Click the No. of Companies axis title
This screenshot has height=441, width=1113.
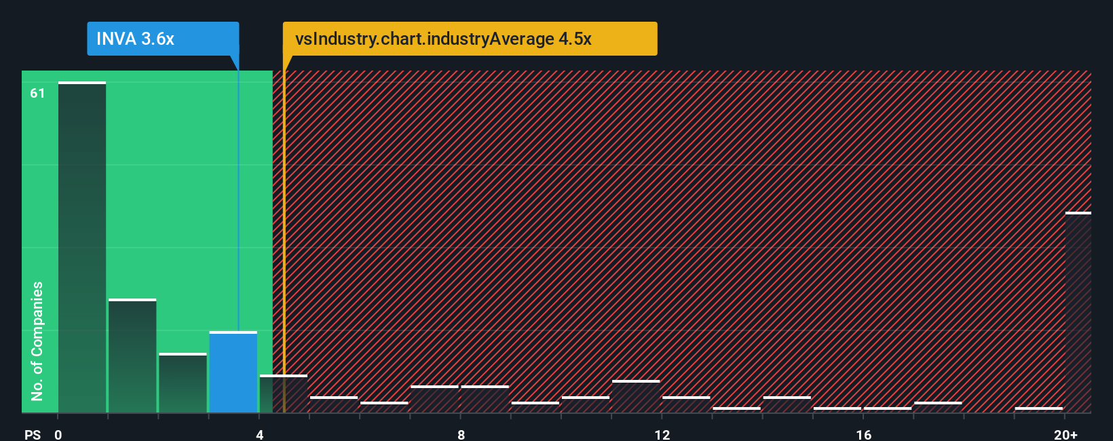37,341
